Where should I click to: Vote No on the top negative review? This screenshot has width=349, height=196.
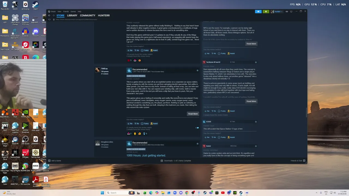coord(137,50)
